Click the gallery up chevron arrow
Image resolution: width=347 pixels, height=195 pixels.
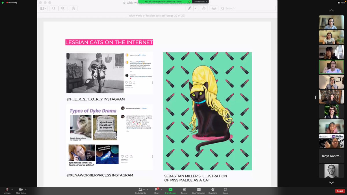click(331, 11)
